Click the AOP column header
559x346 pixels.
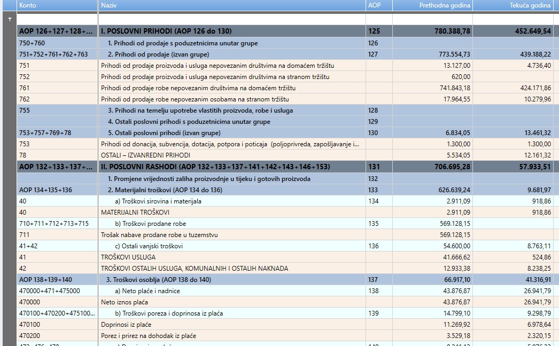tap(379, 5)
